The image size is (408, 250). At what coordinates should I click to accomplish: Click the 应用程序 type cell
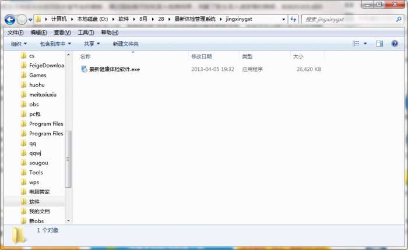252,69
